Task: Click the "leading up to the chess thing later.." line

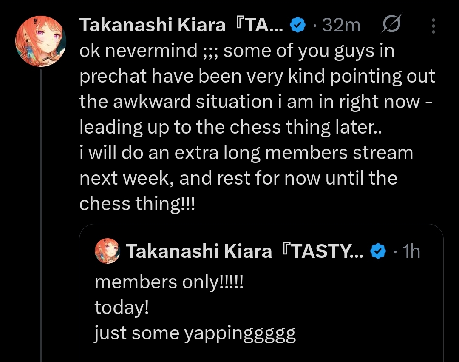Action: (x=231, y=128)
